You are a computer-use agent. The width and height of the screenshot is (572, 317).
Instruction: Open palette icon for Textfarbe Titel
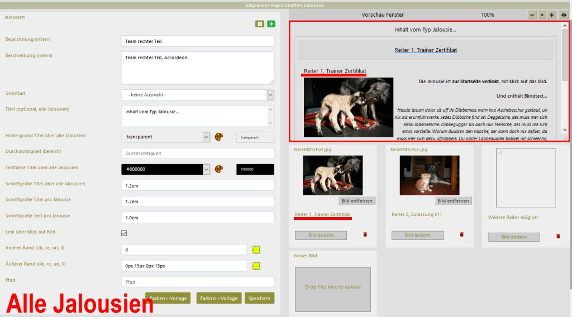pos(219,169)
